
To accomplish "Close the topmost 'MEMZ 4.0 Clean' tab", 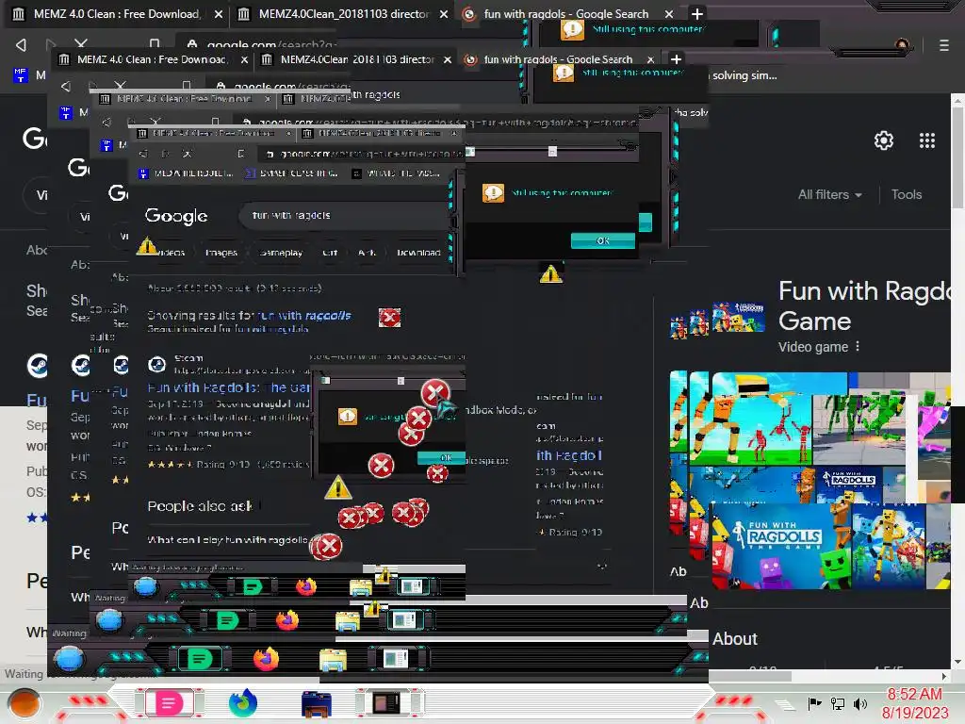I will 219,13.
